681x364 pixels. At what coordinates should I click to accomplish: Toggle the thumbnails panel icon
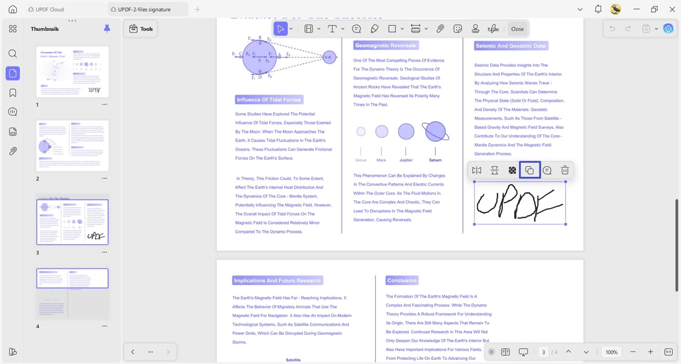tap(13, 73)
